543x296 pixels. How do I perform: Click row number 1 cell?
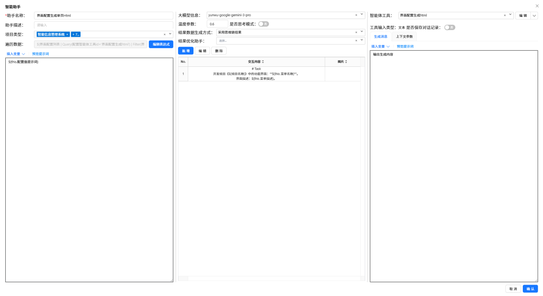183,74
